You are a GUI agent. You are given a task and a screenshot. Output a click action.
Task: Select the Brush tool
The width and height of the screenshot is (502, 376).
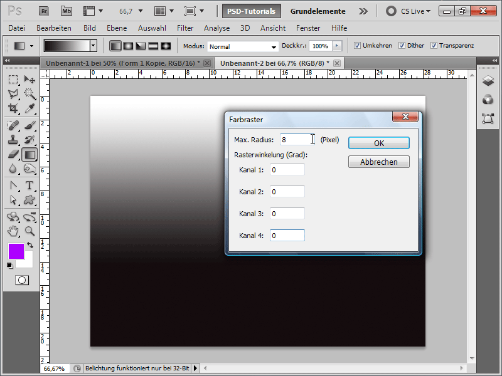(29, 125)
